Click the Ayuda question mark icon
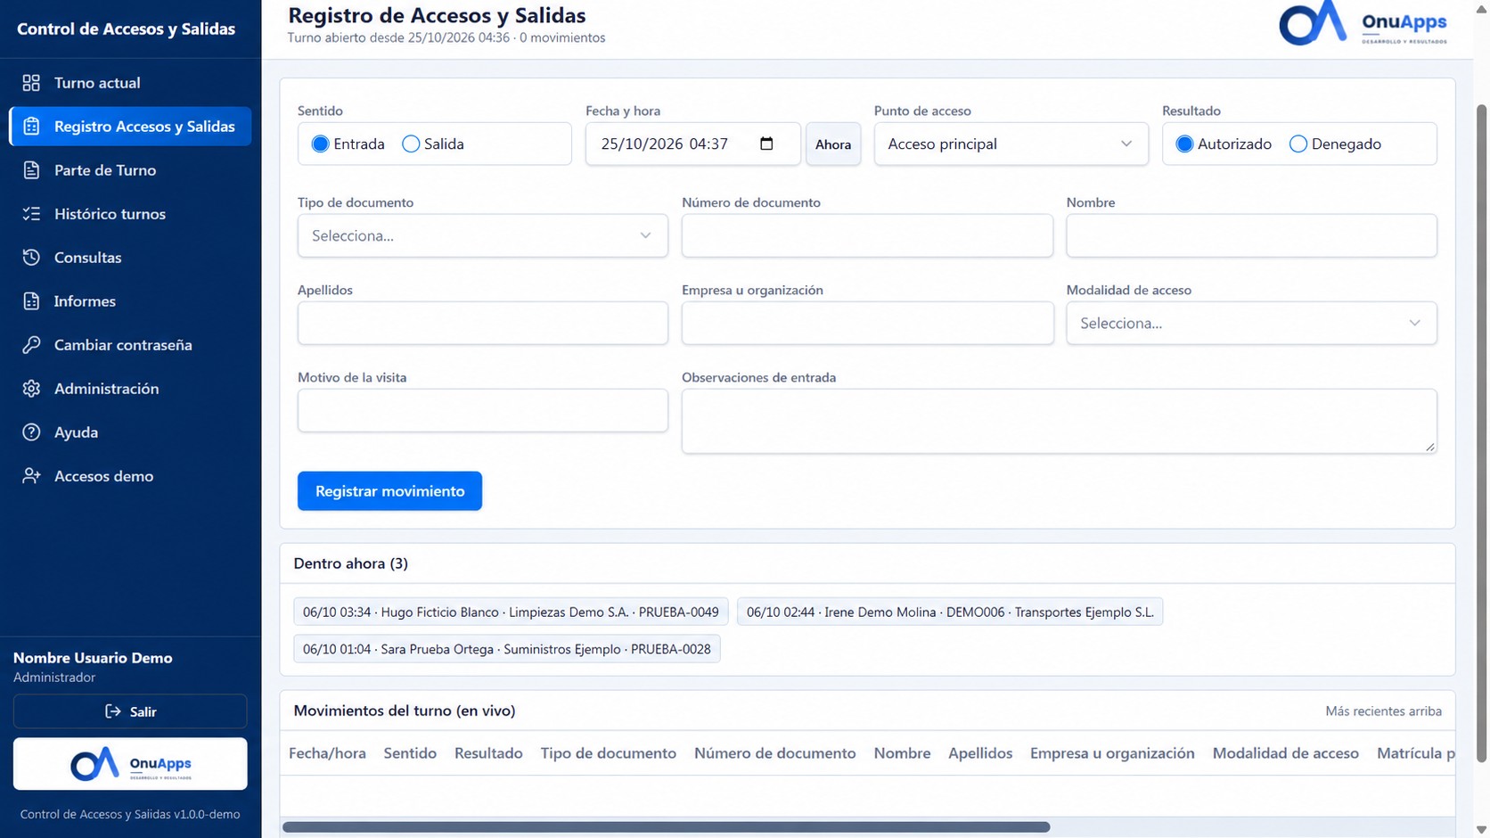 point(31,432)
